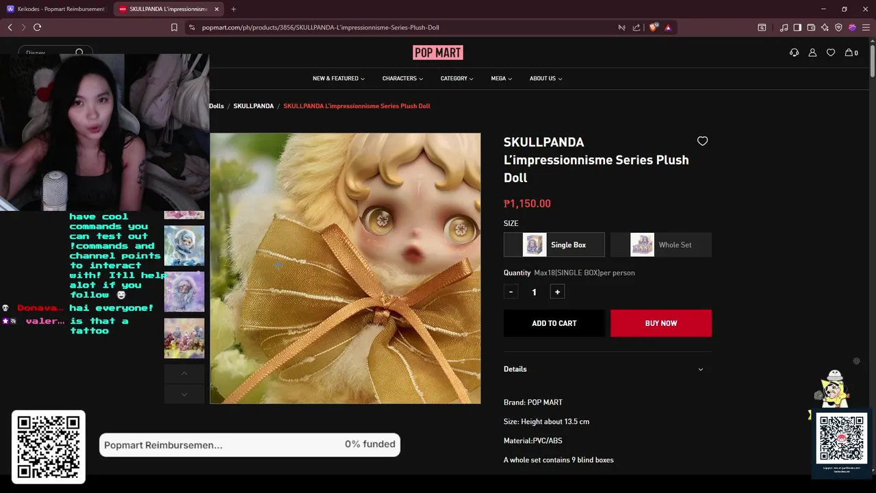The height and width of the screenshot is (493, 876).
Task: Click the main product image
Action: tap(345, 268)
